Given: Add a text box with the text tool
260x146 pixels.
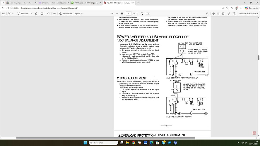Looking at the screenshot, I should coord(42,13).
